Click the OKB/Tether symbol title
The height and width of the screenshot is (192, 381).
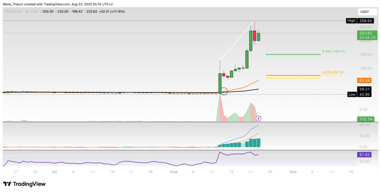(x=21, y=11)
